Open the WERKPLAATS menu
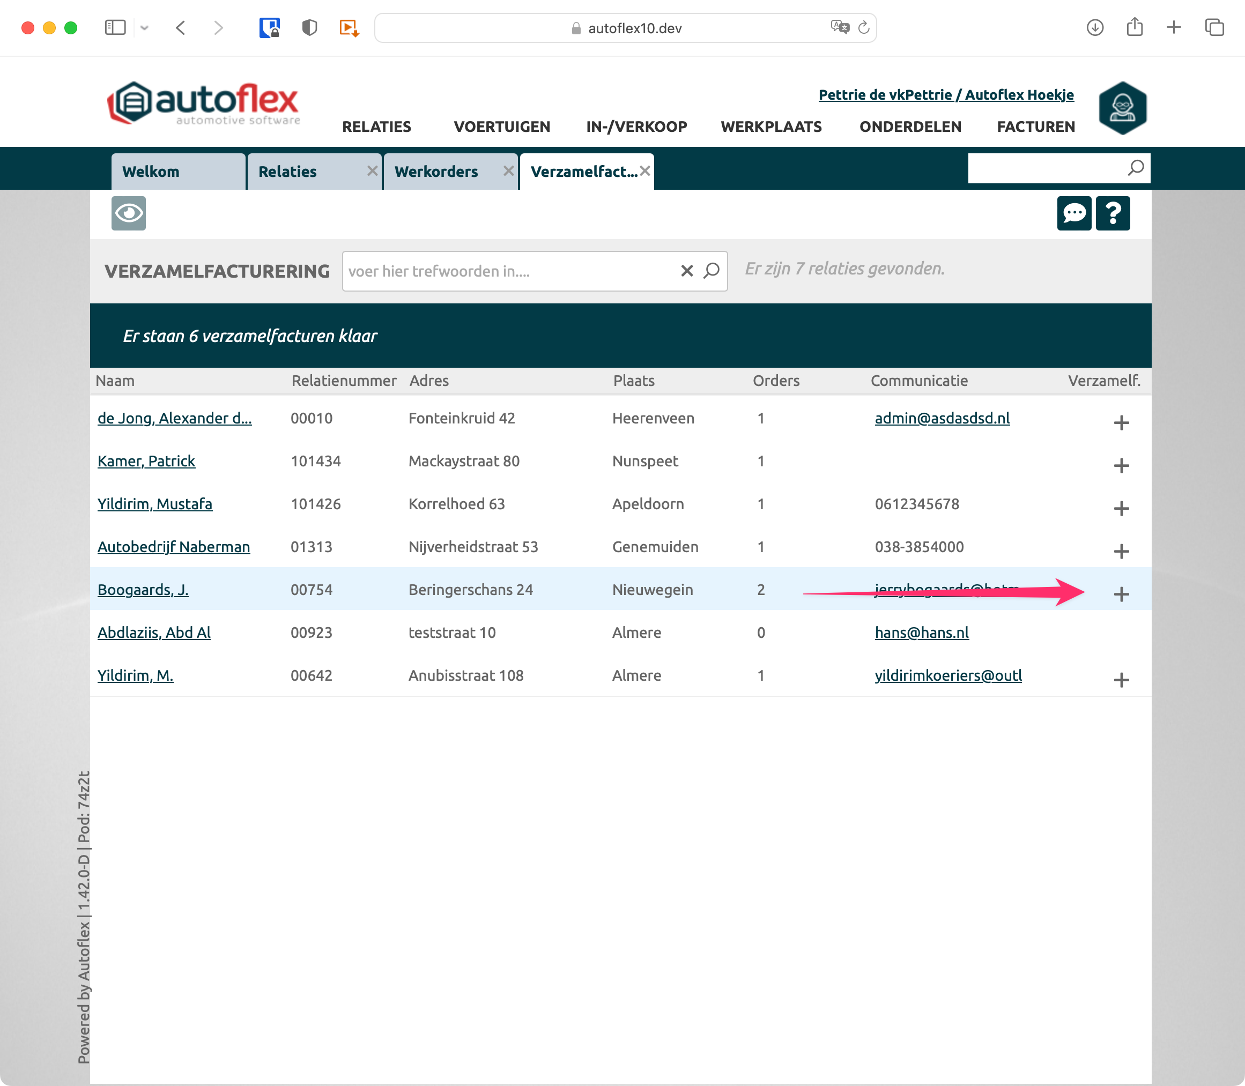Screen dimensions: 1245x1086 point(770,127)
